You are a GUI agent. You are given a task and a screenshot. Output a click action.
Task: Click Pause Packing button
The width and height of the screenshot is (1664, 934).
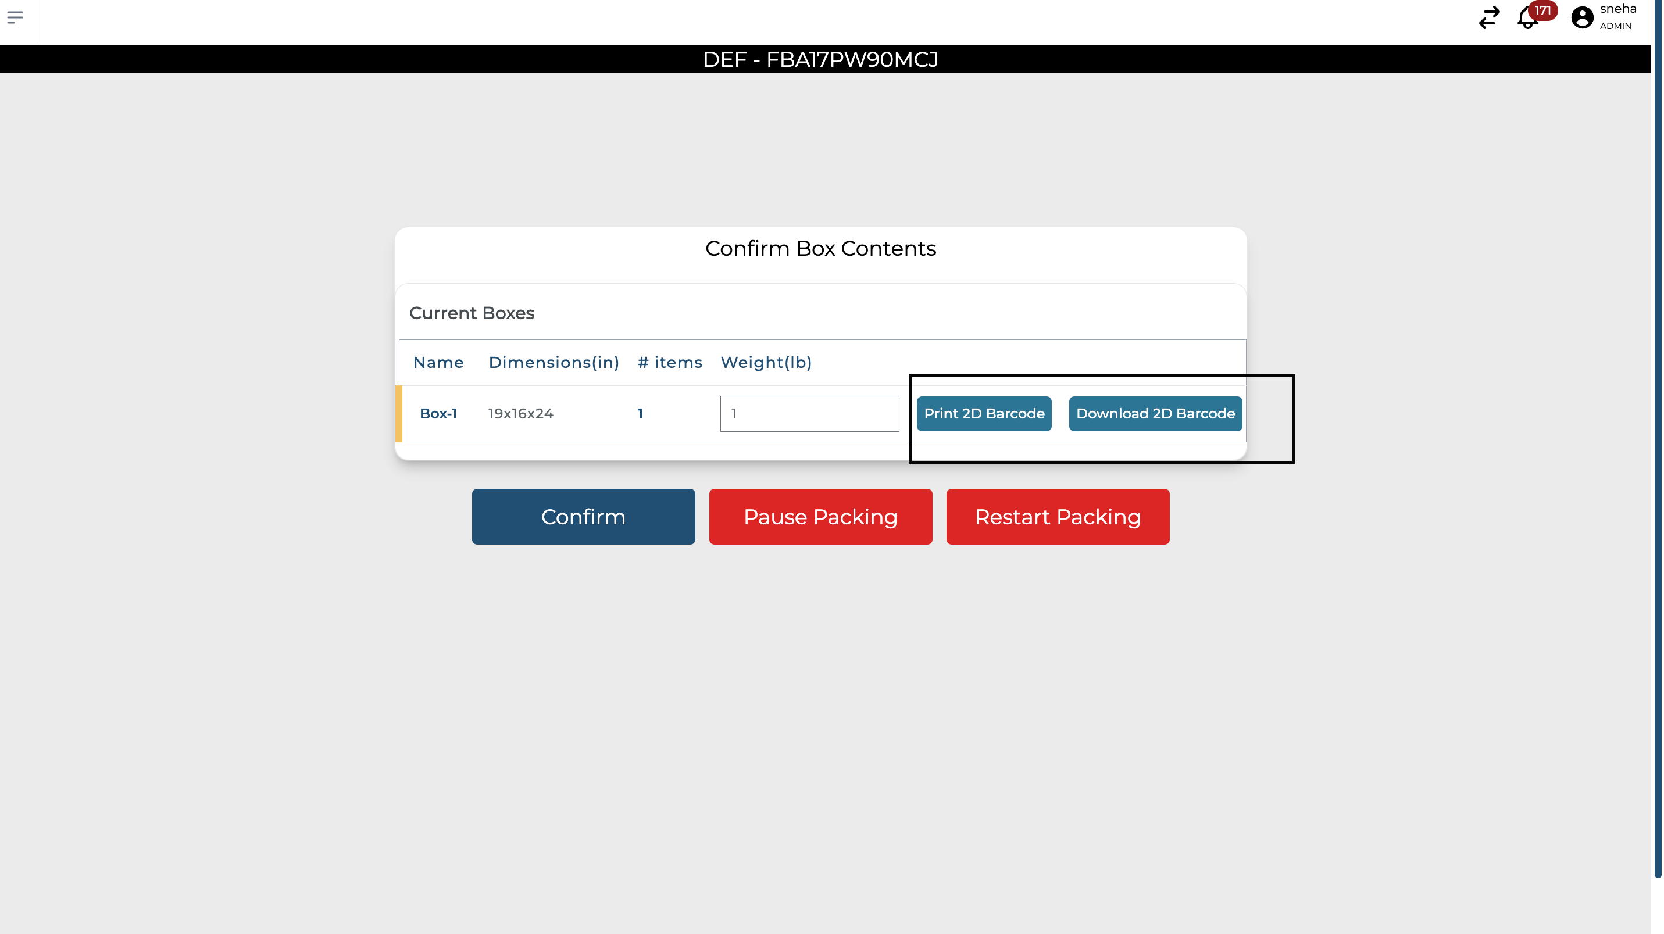click(x=820, y=517)
